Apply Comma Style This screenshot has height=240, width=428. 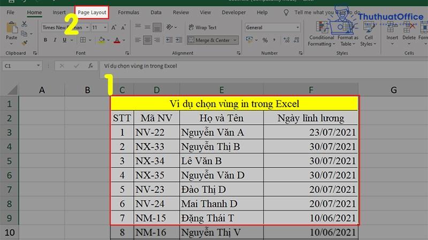point(274,41)
